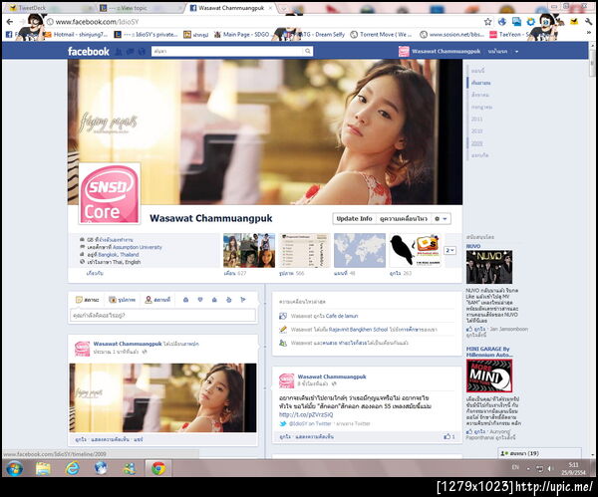Click the flag milestone life event icon
This screenshot has height=497, width=598.
243,300
